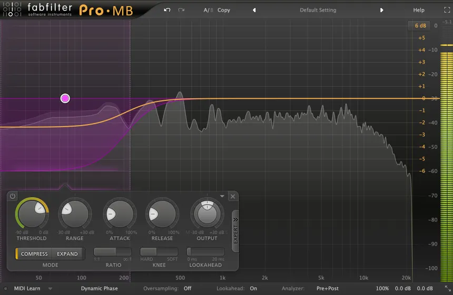Click the Attack knob
The image size is (453, 295).
click(120, 214)
